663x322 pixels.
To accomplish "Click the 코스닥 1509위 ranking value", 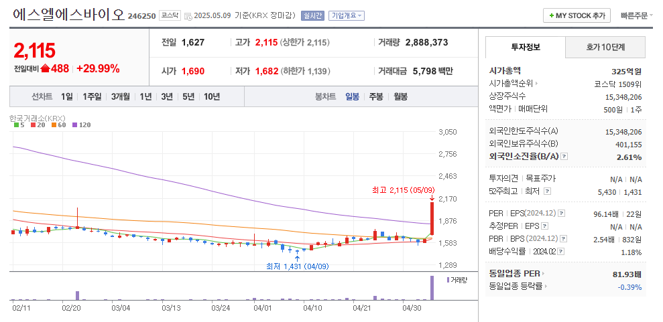I will (x=618, y=84).
